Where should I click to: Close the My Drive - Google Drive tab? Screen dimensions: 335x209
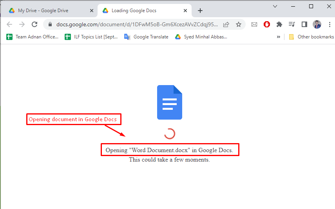92,11
